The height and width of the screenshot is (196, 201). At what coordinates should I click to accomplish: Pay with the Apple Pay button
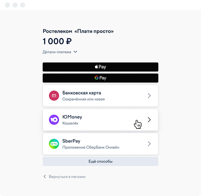(100, 67)
